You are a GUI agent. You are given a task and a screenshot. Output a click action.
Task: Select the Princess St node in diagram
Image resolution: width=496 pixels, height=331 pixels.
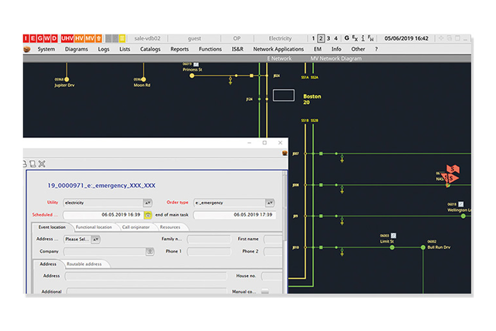[192, 75]
